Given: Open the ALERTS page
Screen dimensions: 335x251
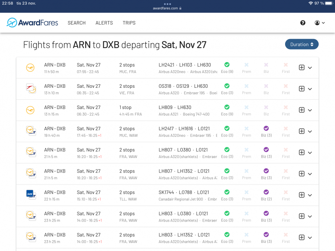Looking at the screenshot, I should tap(104, 23).
